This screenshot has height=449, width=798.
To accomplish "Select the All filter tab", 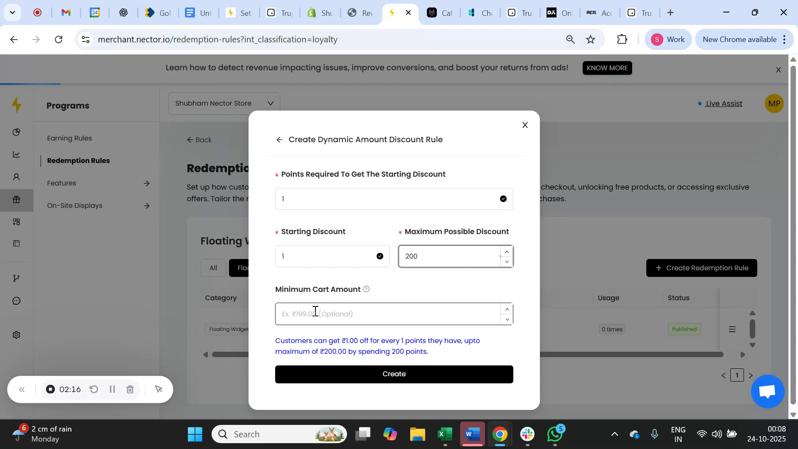I will pyautogui.click(x=213, y=268).
